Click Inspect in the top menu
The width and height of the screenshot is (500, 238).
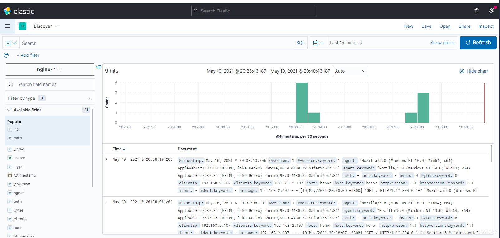click(486, 26)
